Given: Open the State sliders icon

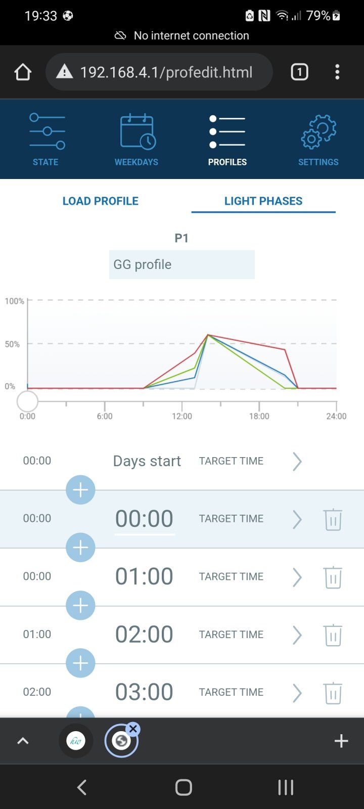Looking at the screenshot, I should pyautogui.click(x=47, y=131).
